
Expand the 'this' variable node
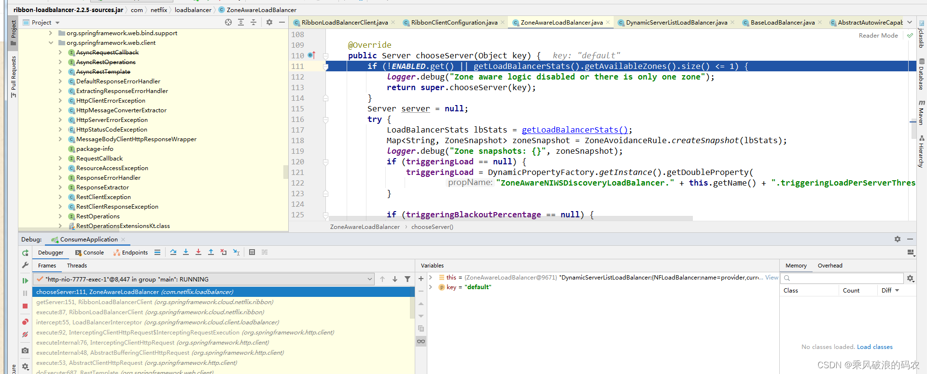pos(431,278)
